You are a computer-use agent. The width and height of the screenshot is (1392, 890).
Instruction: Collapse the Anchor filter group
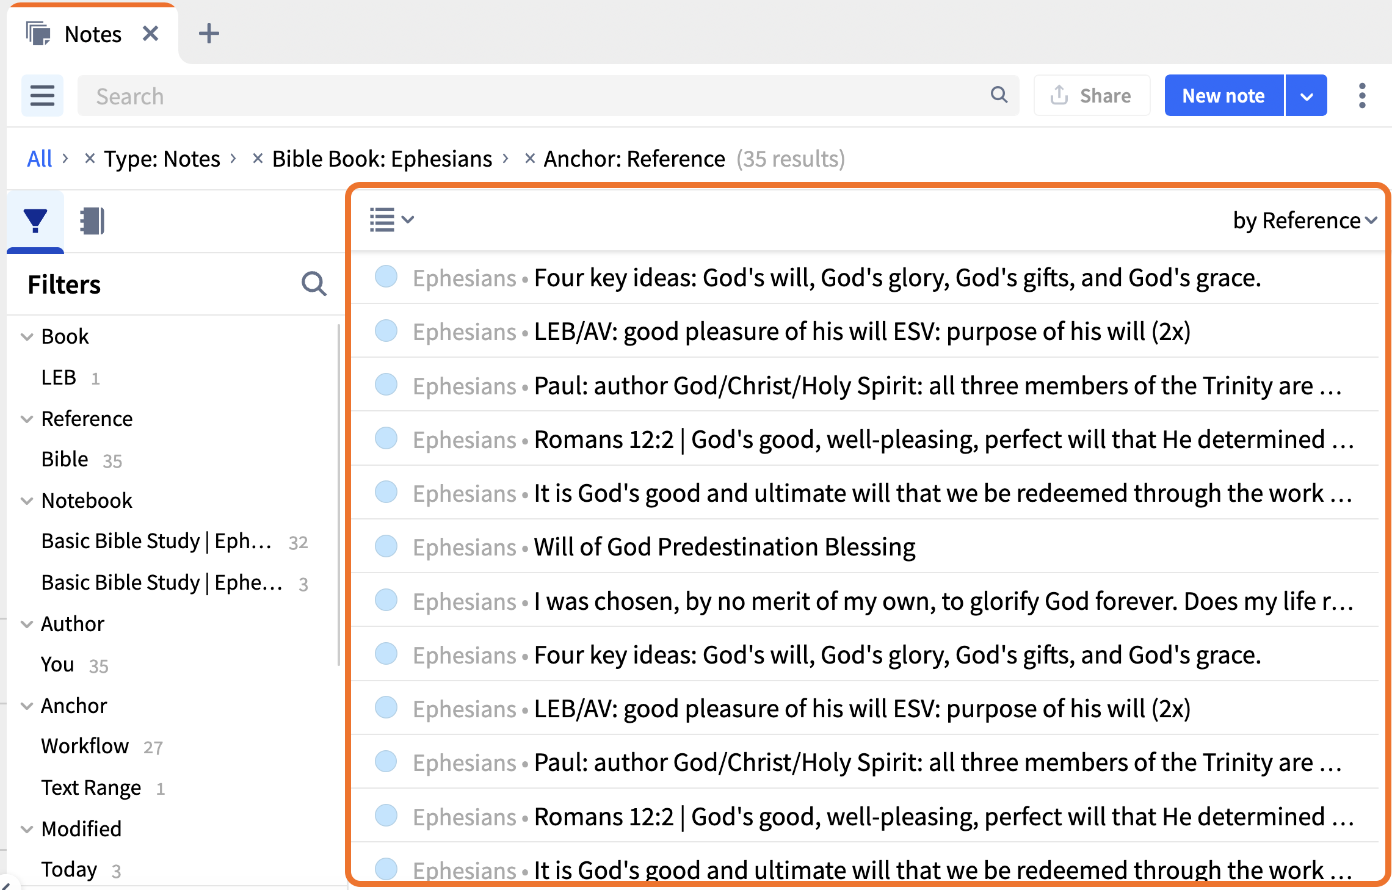27,706
